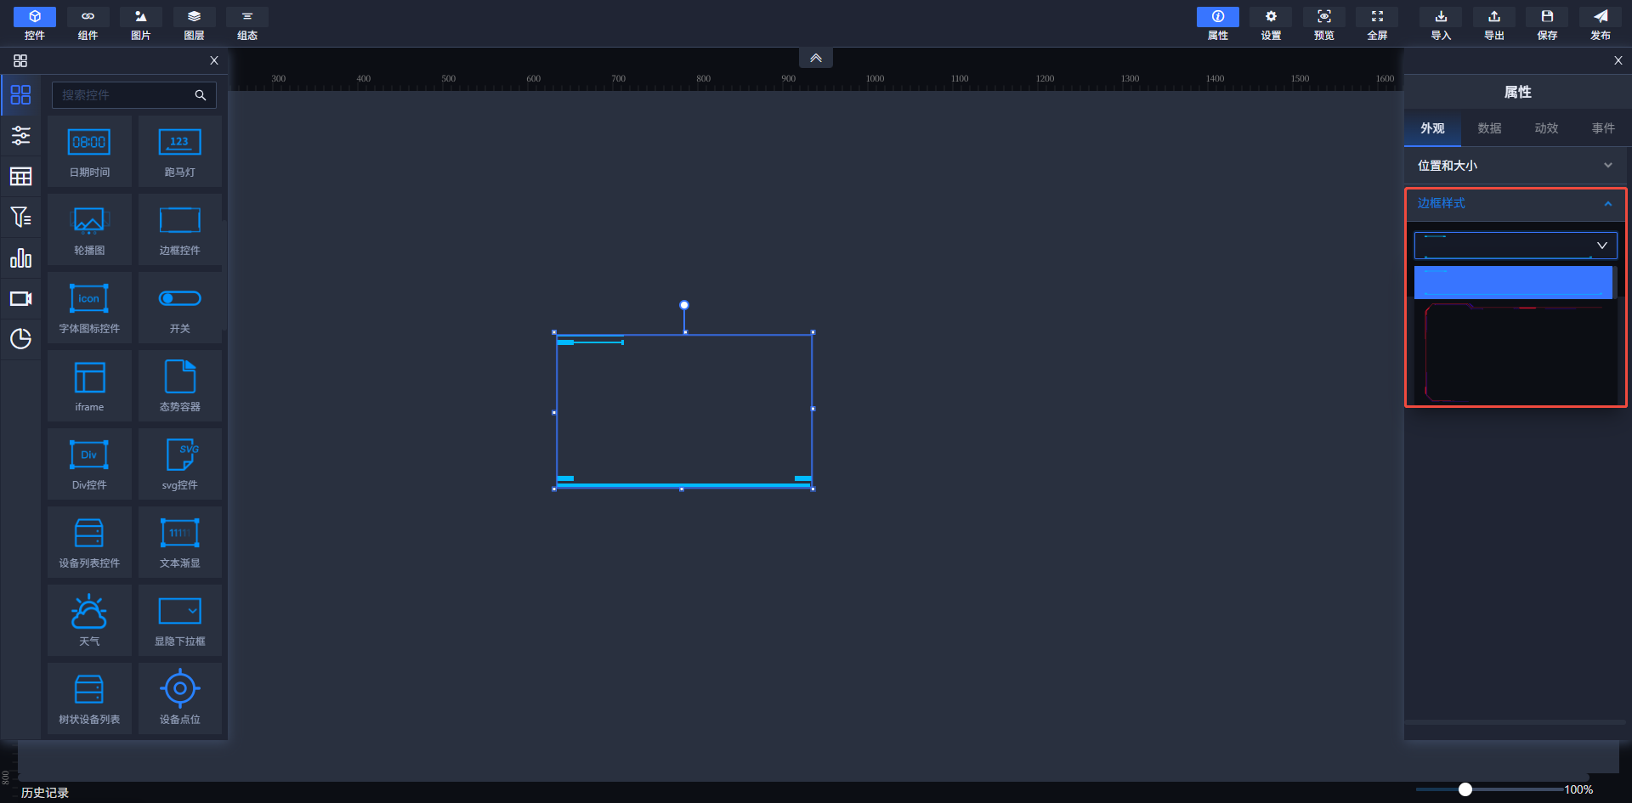Open the video camera category in sidebar
The image size is (1632, 803).
tap(20, 299)
